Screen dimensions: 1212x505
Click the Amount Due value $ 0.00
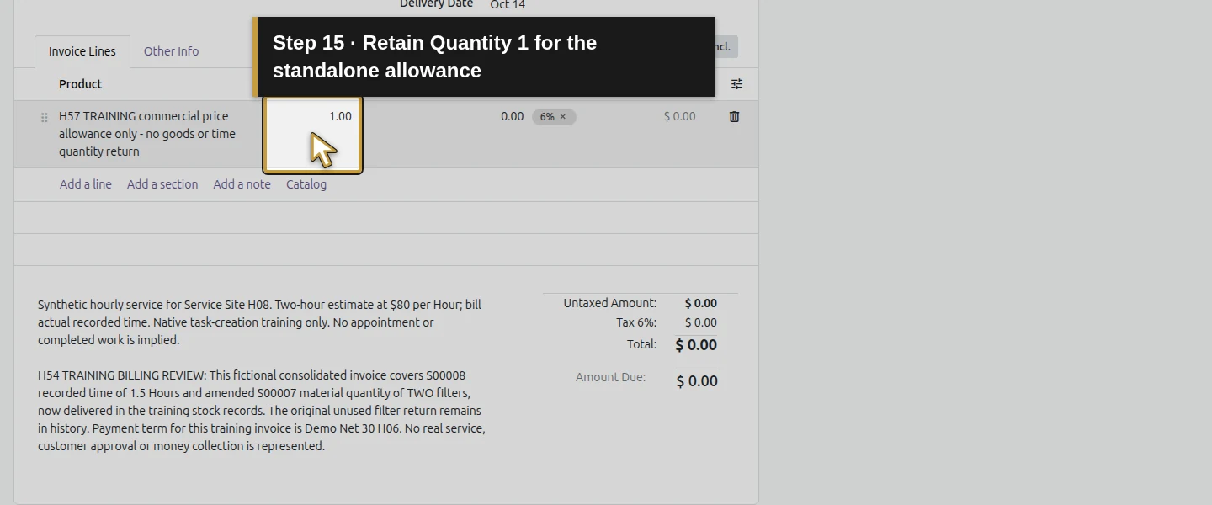tap(697, 381)
